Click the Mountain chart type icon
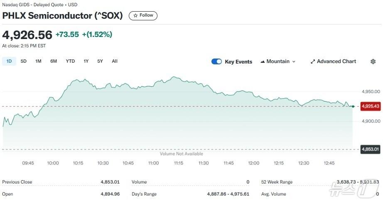This screenshot has width=383, height=203. click(x=263, y=61)
